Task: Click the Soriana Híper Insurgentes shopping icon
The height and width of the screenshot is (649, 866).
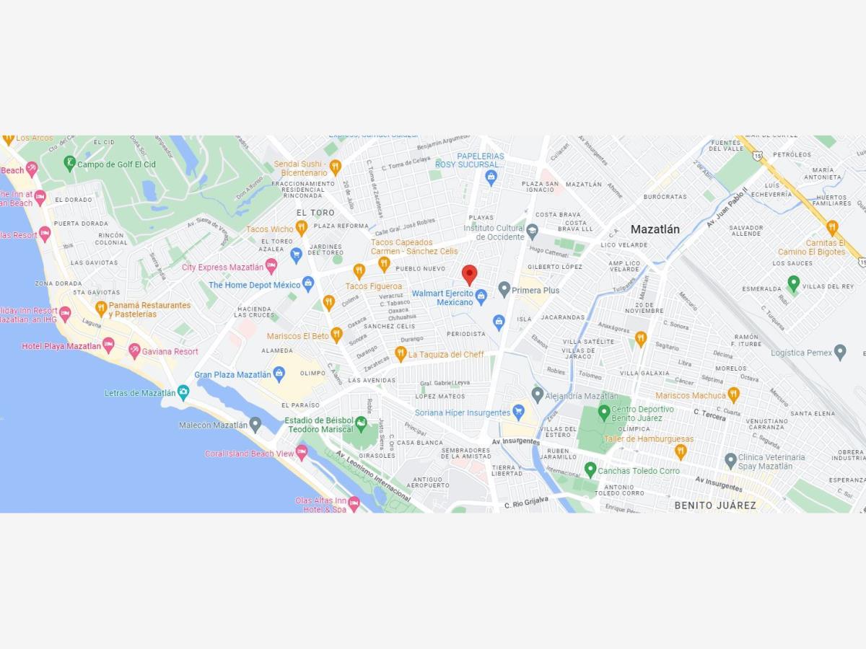Action: tap(517, 412)
